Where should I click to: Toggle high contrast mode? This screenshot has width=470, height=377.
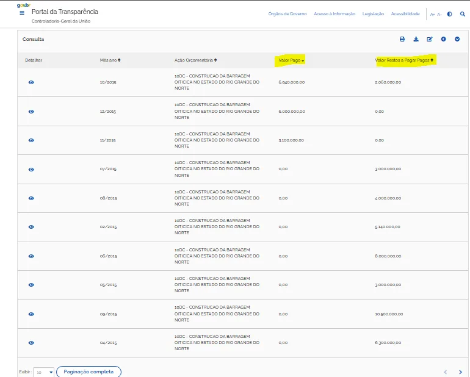[x=449, y=14]
